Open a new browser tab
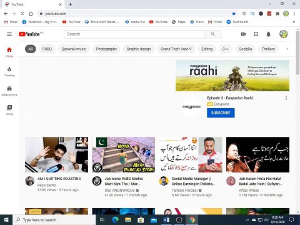The width and height of the screenshot is (300, 225). pos(70,4)
